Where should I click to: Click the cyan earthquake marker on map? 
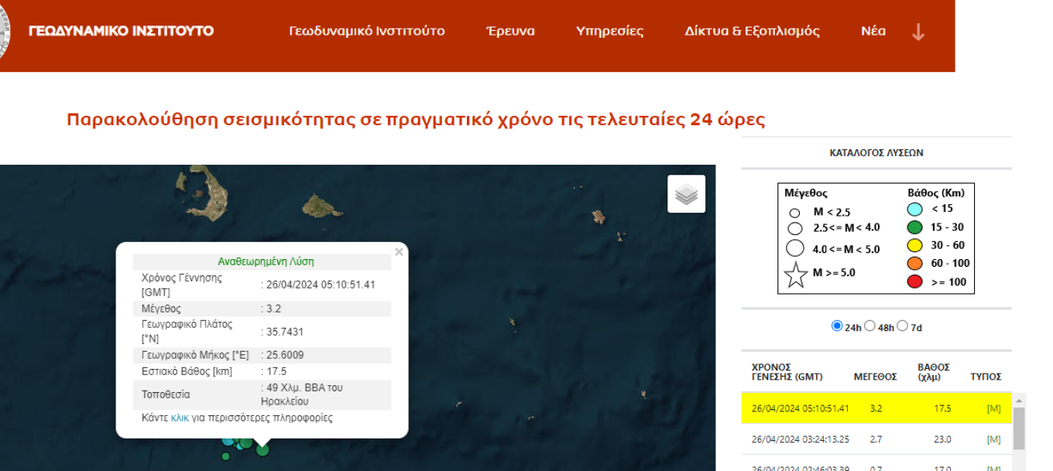228,440
